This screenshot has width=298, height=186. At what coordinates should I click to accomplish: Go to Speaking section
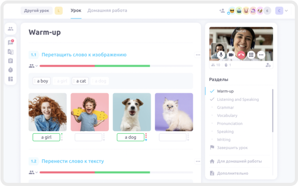[x=225, y=132]
